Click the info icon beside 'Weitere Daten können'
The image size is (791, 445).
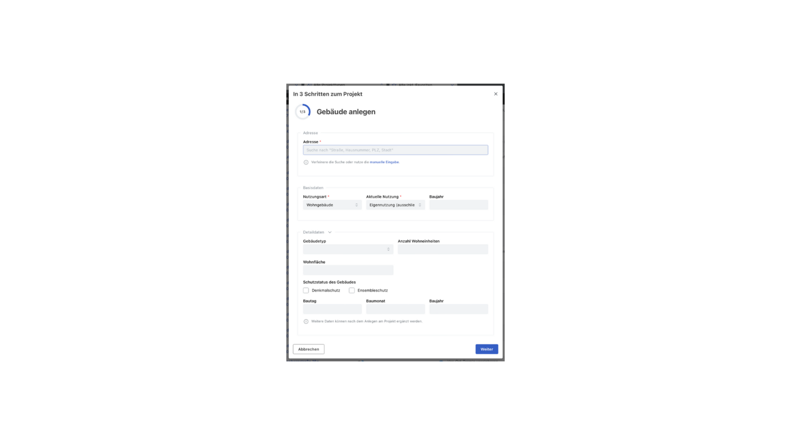pos(306,321)
